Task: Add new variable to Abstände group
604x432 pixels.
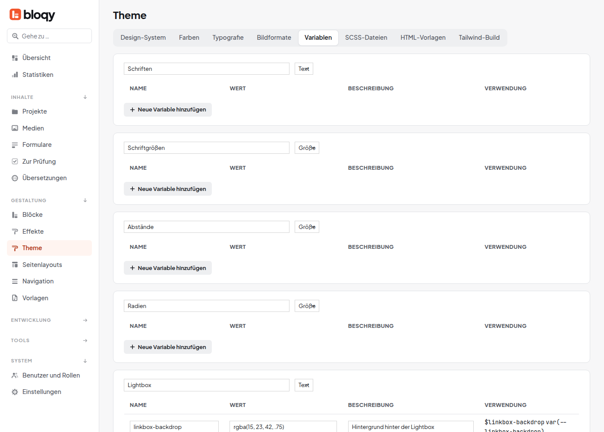Action: tap(168, 268)
